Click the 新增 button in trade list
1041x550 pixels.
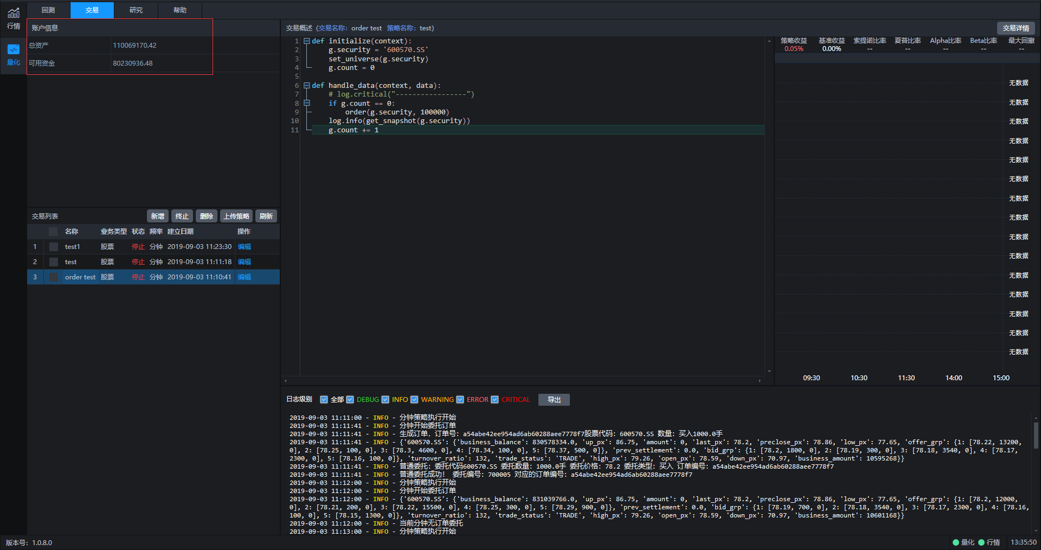[x=158, y=216]
